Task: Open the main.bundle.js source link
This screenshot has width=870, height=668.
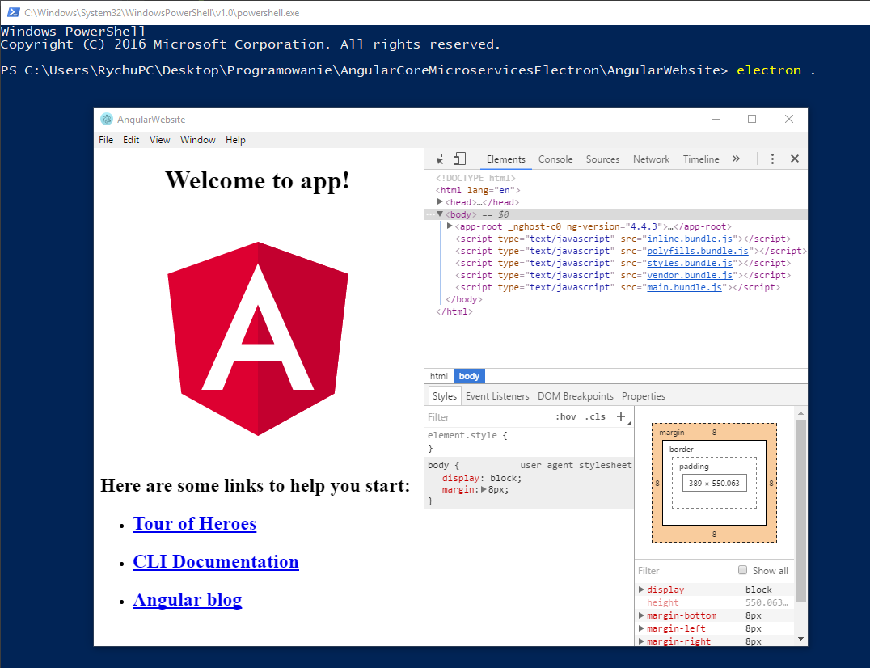Action: 684,287
